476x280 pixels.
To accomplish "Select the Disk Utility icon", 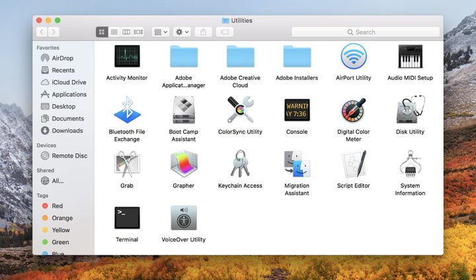I will tap(411, 110).
